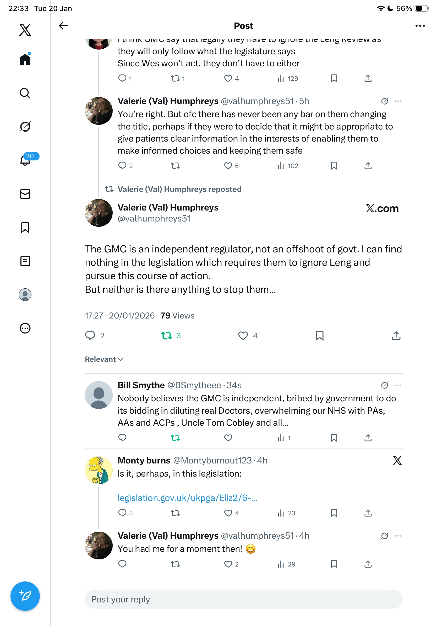Bookmark the main GMC post
437x626 pixels.
(319, 335)
